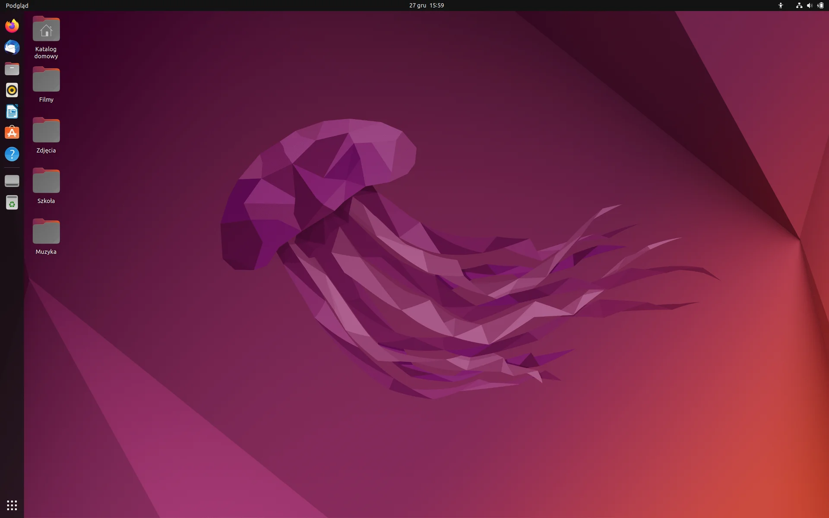Click the network status icon
829x518 pixels.
pyautogui.click(x=799, y=5)
